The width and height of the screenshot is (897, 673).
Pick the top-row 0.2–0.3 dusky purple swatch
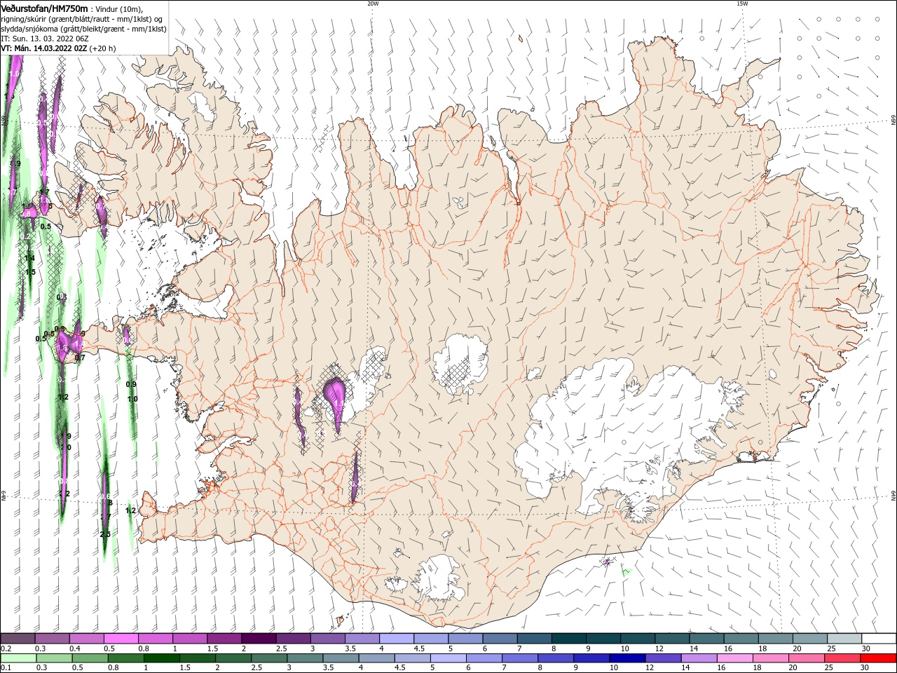coord(18,639)
